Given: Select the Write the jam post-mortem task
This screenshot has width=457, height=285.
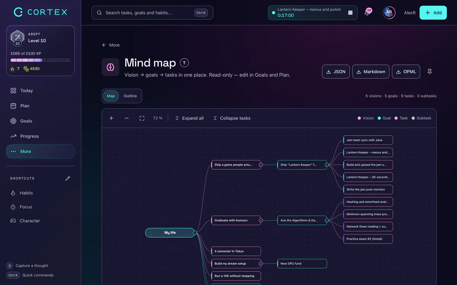Looking at the screenshot, I should pyautogui.click(x=368, y=190).
